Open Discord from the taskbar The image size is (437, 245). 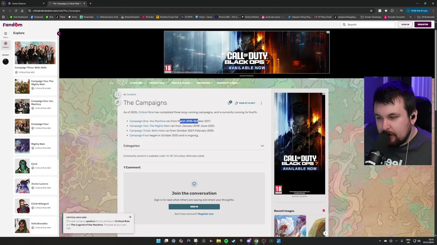pos(249,241)
